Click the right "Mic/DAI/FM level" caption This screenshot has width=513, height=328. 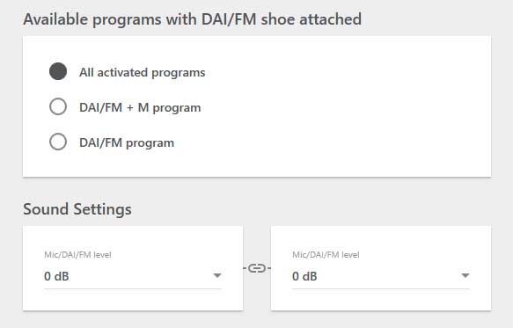[326, 255]
